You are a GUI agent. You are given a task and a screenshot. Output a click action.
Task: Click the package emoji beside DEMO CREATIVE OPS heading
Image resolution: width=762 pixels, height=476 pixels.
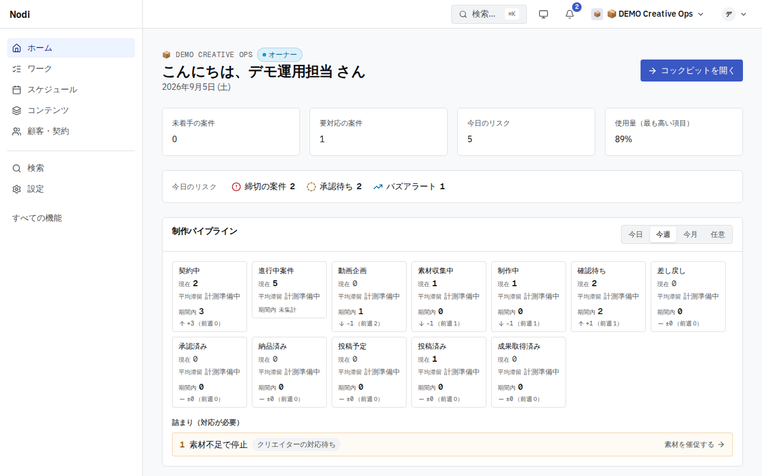(x=166, y=55)
